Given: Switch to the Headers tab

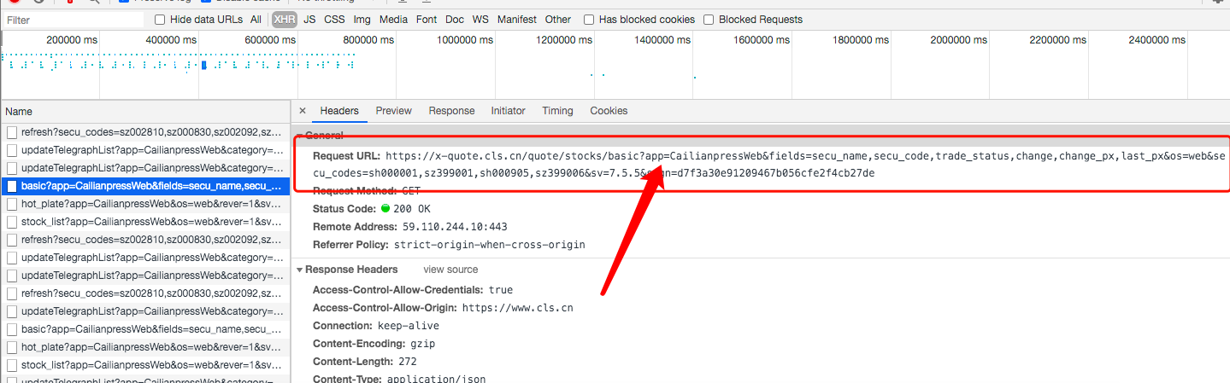Looking at the screenshot, I should point(339,111).
